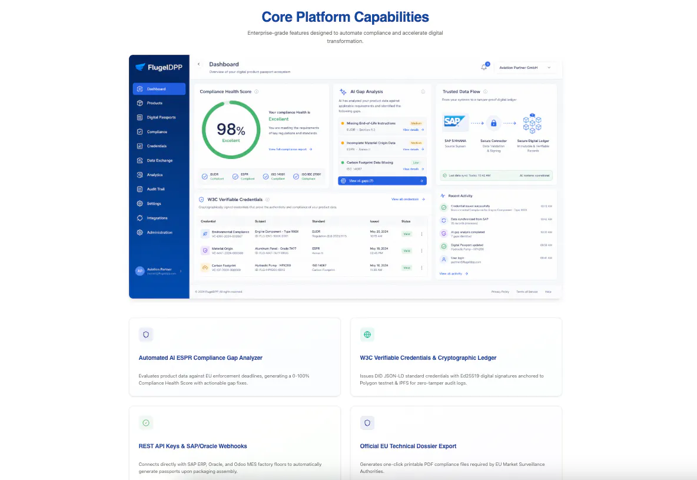Click the shield icon above Automated AI ESPR Gap Analyzer

point(146,335)
